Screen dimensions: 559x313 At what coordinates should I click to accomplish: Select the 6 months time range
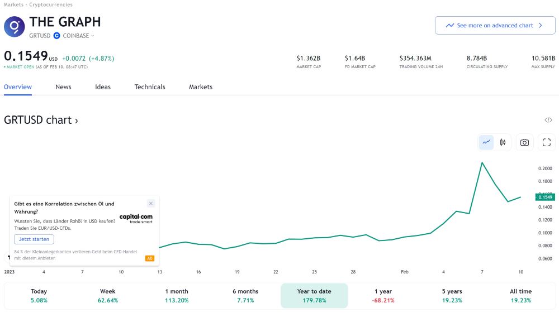[245, 296]
